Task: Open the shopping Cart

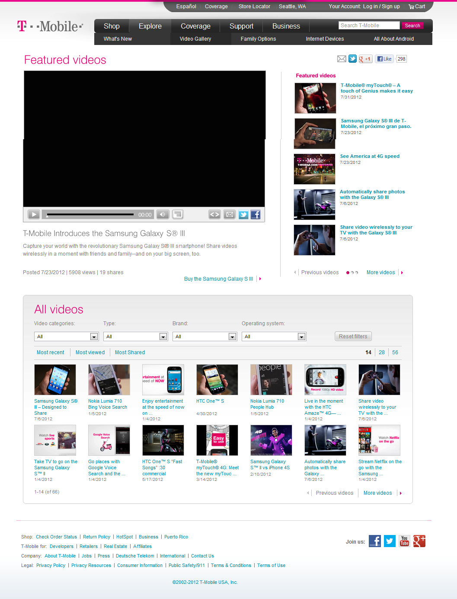Action: click(x=417, y=6)
